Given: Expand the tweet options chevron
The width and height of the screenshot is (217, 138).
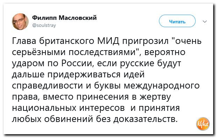Looking at the screenshot, I should tap(205, 21).
